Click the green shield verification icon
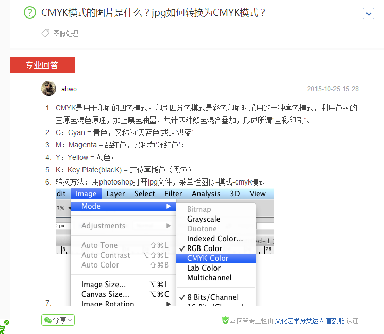 click(x=225, y=320)
